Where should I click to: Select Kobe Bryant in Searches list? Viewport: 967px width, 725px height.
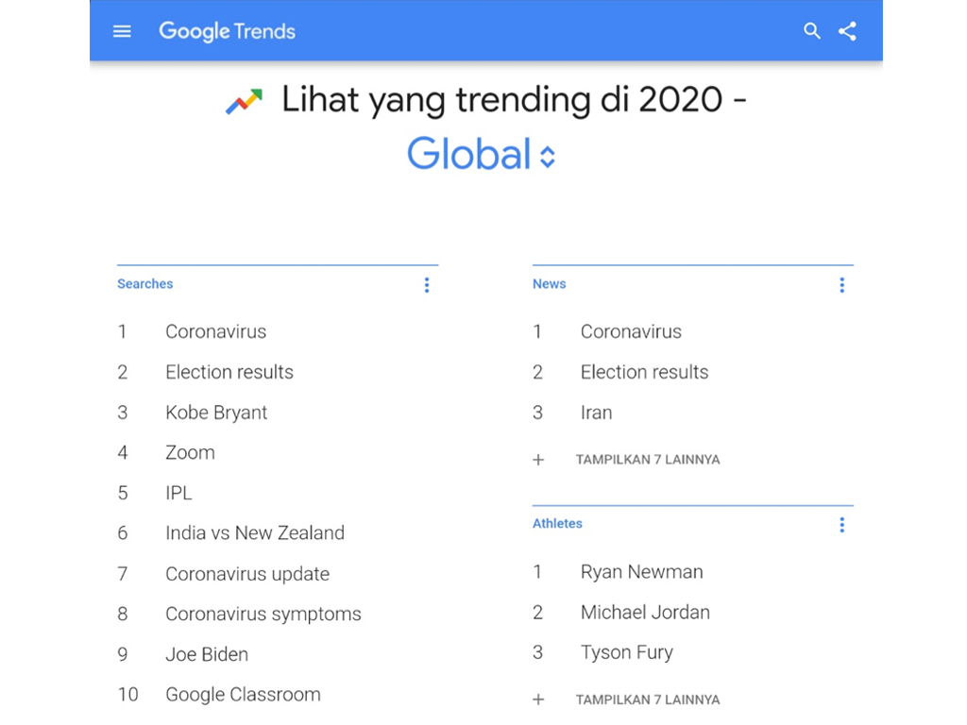click(216, 413)
